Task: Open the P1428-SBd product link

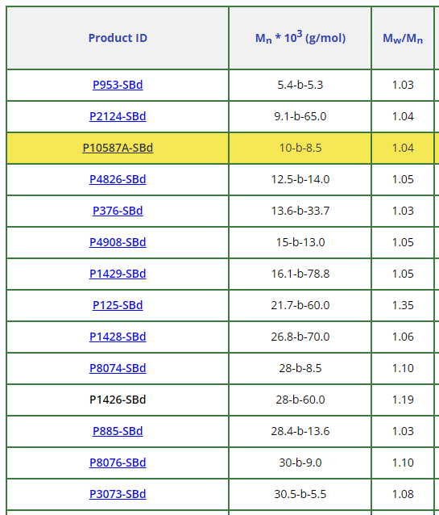Action: [x=118, y=337]
